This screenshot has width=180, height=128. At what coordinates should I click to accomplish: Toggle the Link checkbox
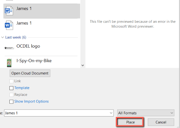(x=11, y=81)
